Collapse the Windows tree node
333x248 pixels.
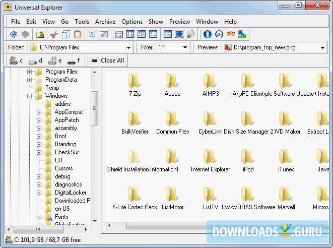29,96
